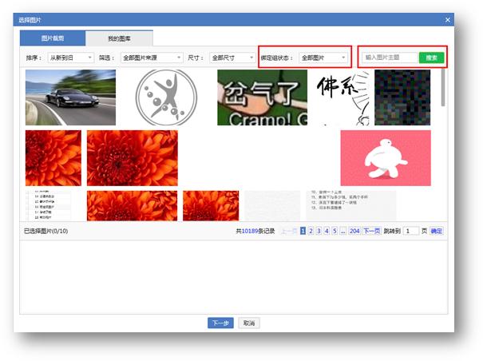Screen dimensions: 483x361
Task: Go to page 5
Action: (x=335, y=231)
